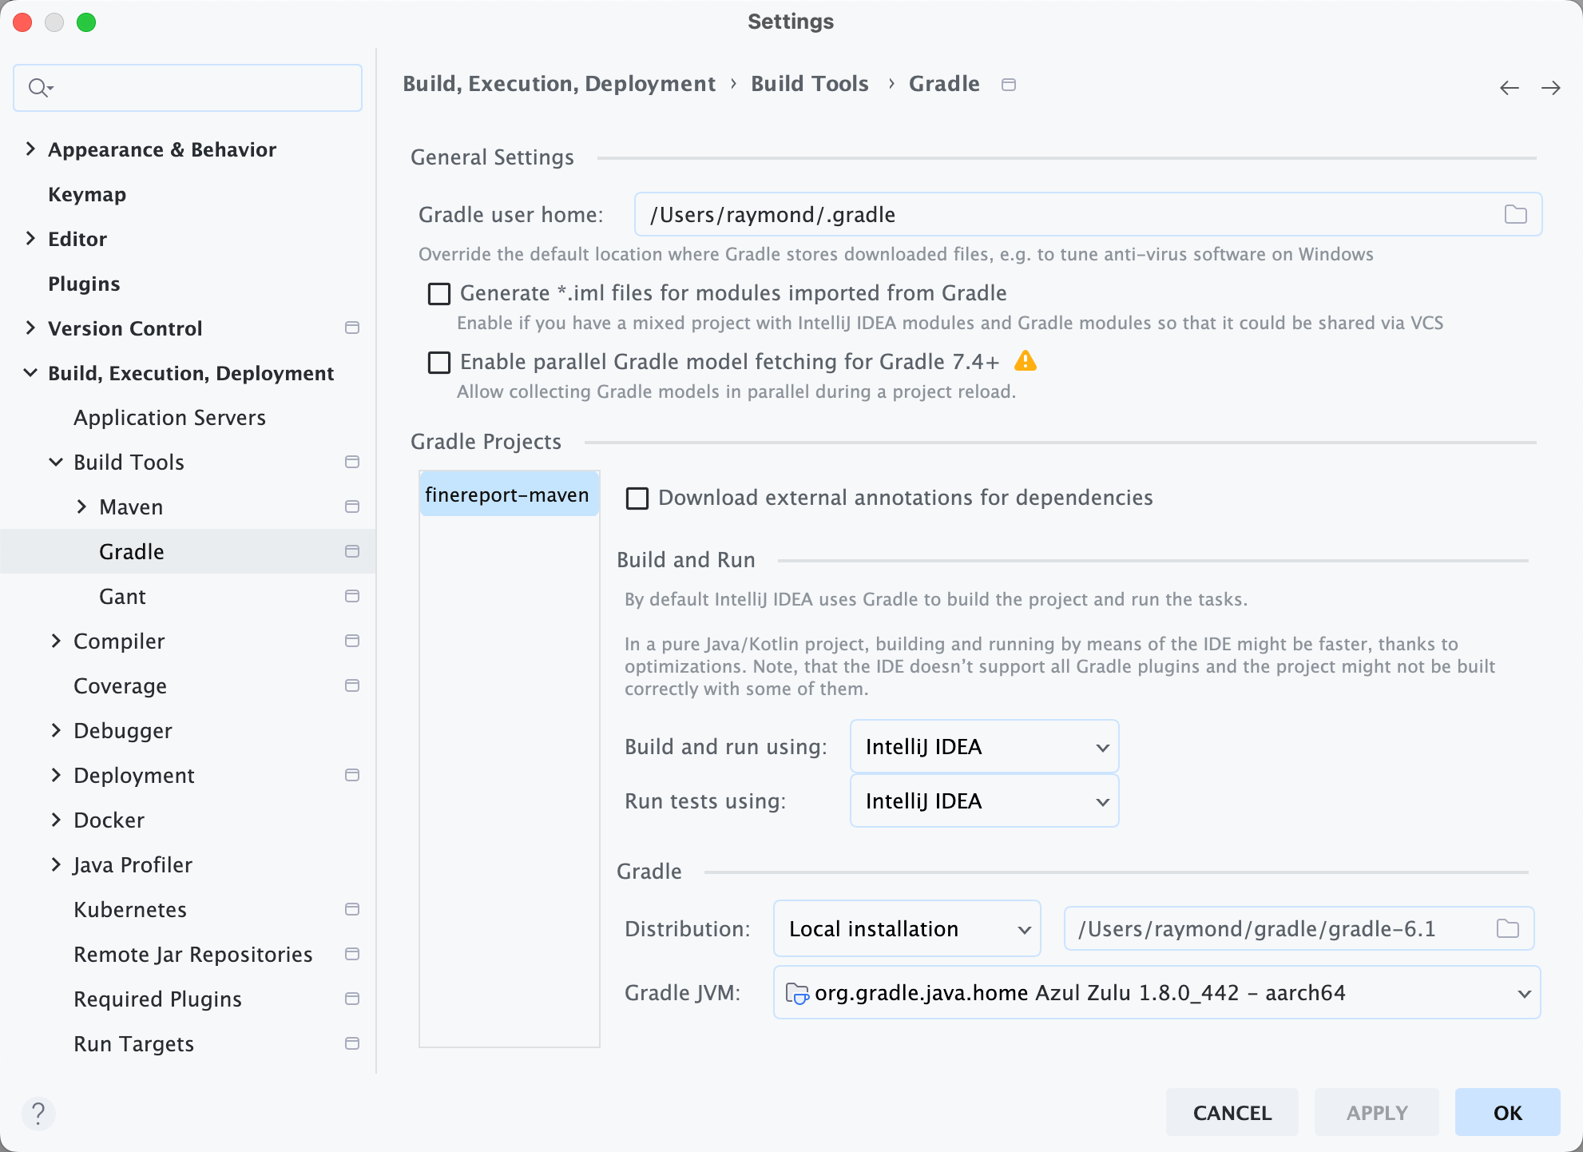This screenshot has height=1152, width=1583.
Task: Open Application Servers settings
Action: (x=169, y=418)
